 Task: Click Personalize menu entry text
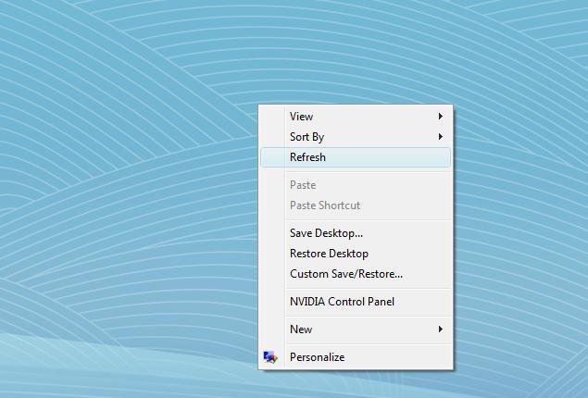point(318,357)
